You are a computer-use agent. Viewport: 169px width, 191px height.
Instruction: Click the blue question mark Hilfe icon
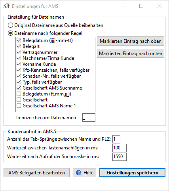click(x=79, y=173)
